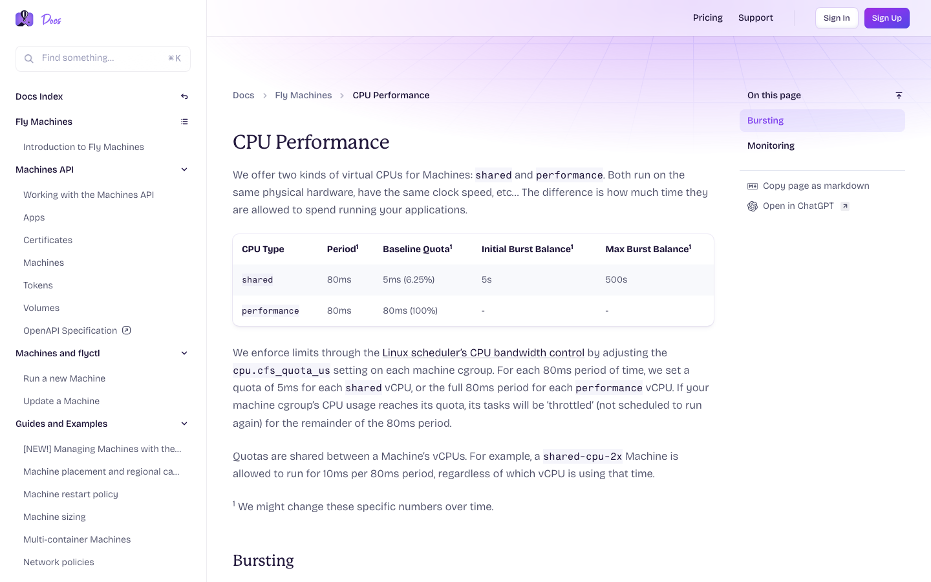The image size is (931, 582).
Task: Follow the Linux scheduler's CPU bandwidth control link
Action: pyautogui.click(x=484, y=352)
